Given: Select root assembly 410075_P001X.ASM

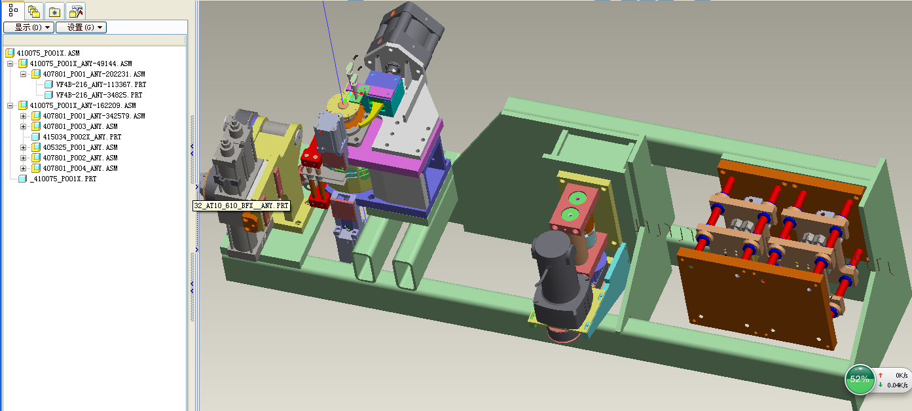Looking at the screenshot, I should [48, 53].
